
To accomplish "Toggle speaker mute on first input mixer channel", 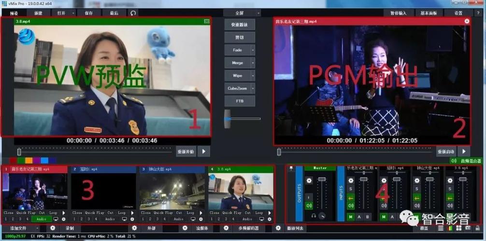I will click(351, 205).
